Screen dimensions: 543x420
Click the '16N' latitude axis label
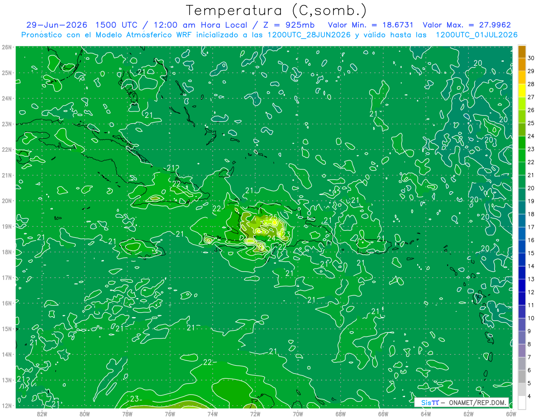(x=7, y=303)
